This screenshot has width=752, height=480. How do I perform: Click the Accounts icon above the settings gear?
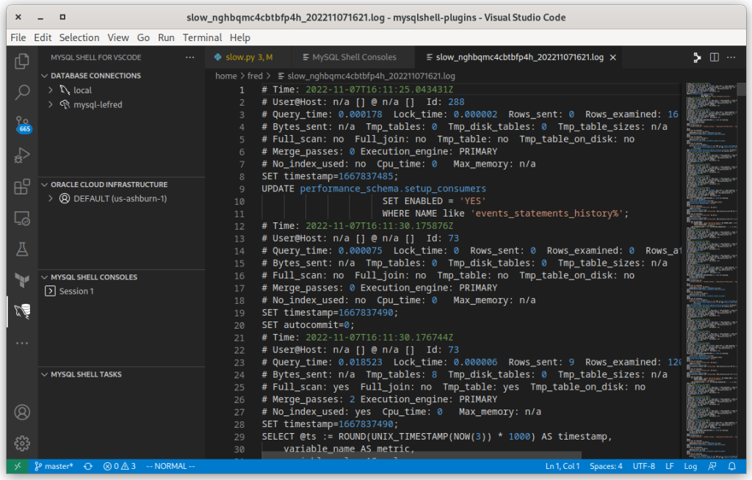pyautogui.click(x=21, y=412)
